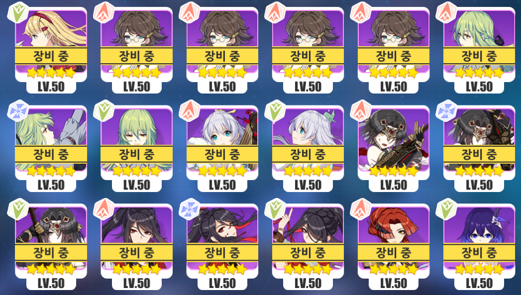Select the green-haired card with red type badge

click(x=479, y=50)
